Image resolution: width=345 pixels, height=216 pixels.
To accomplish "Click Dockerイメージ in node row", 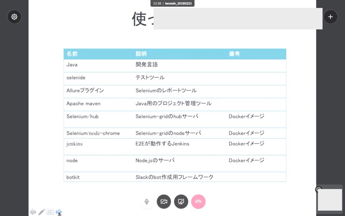I will click(x=246, y=160).
